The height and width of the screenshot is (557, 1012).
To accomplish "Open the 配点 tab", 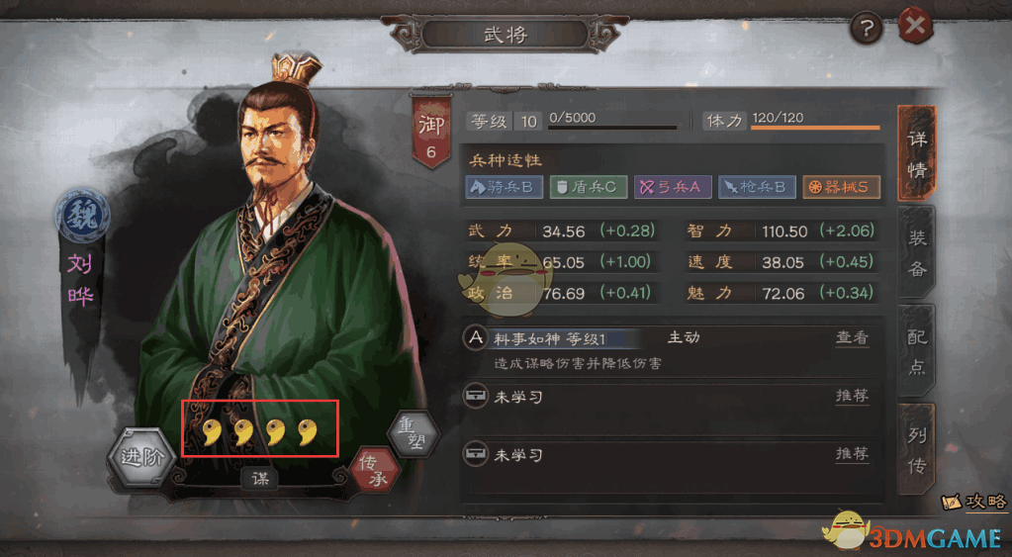I will tap(916, 351).
